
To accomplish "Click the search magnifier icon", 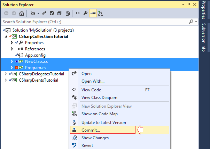I will pyautogui.click(x=191, y=22).
